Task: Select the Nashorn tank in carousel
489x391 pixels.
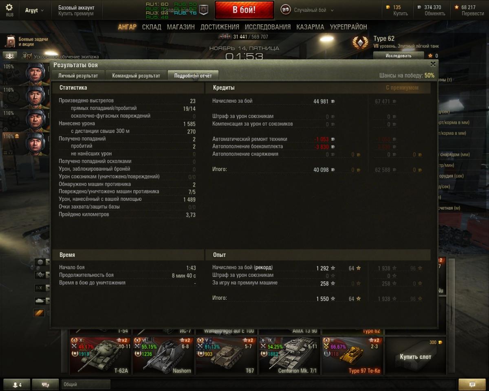Action: click(x=163, y=356)
